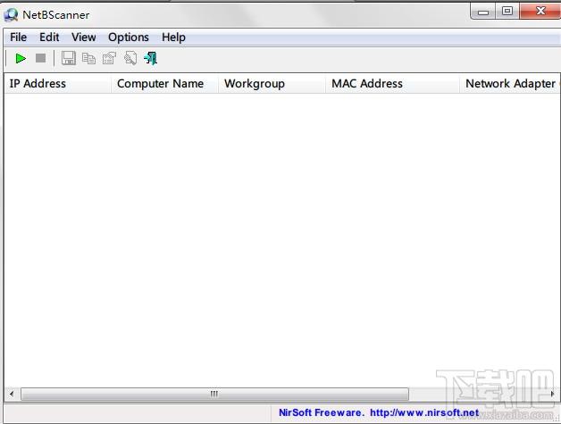Click the horizontal scrollbar right arrow
This screenshot has width=561, height=424.
coord(552,394)
